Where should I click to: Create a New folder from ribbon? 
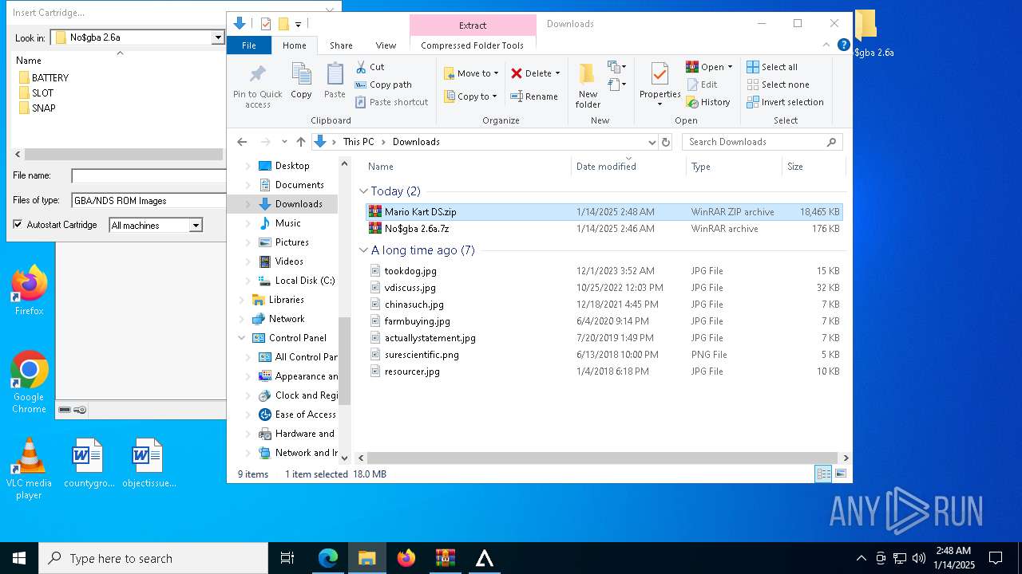click(588, 86)
